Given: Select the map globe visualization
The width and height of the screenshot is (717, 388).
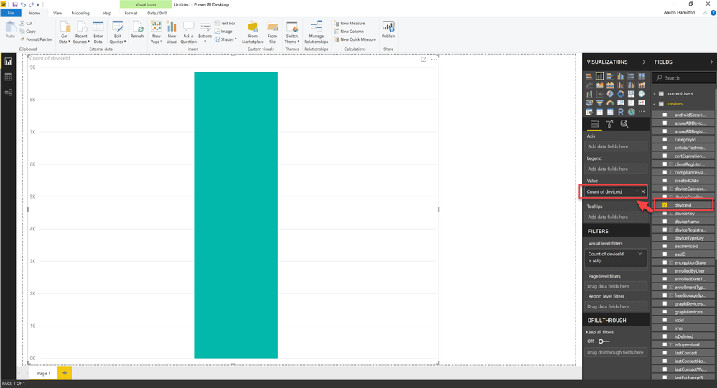Looking at the screenshot, I should (x=642, y=94).
